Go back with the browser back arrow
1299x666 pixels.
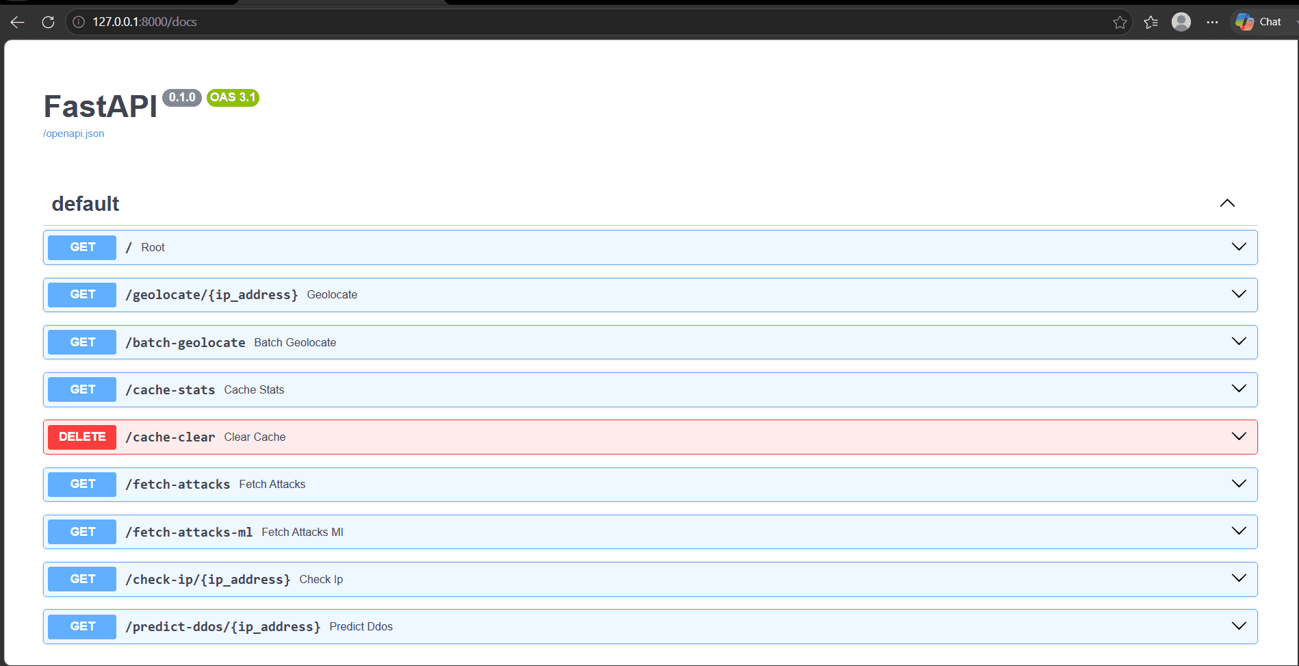[18, 22]
